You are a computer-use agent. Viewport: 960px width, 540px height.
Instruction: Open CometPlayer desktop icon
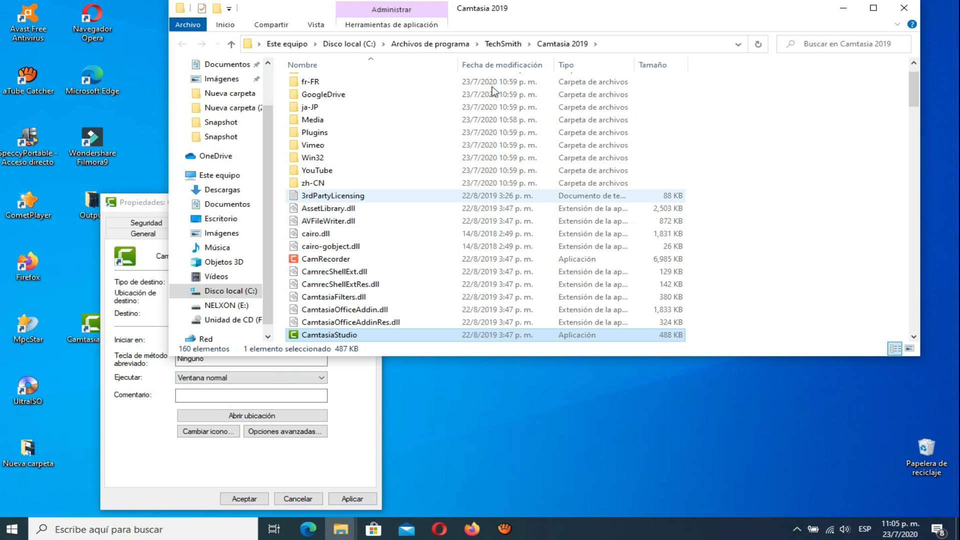(27, 205)
